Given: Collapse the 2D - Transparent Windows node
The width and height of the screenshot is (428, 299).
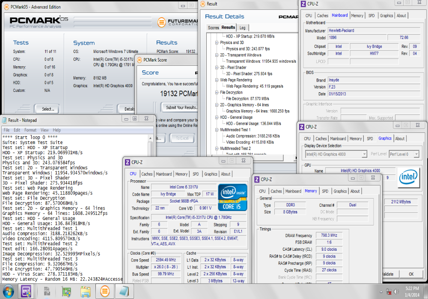Looking at the screenshot, I should tap(217, 55).
